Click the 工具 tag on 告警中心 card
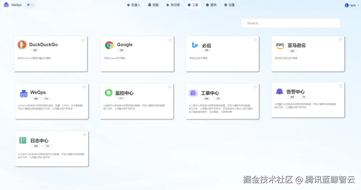 coord(303,97)
